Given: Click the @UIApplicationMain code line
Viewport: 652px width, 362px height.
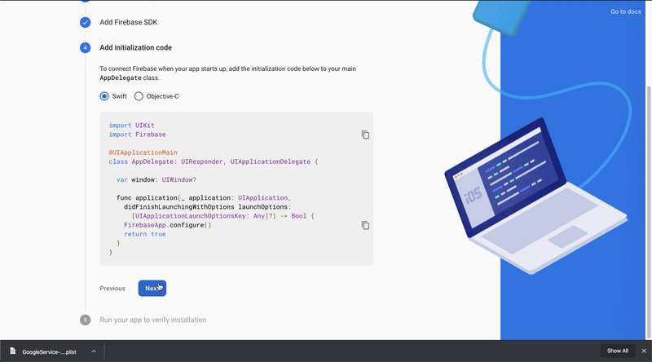Looking at the screenshot, I should point(143,152).
